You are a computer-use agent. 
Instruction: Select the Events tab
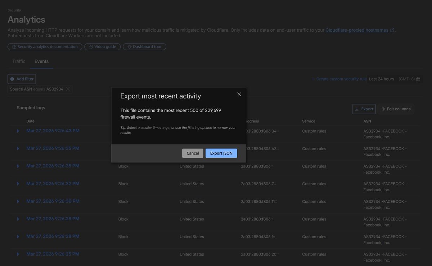point(41,61)
